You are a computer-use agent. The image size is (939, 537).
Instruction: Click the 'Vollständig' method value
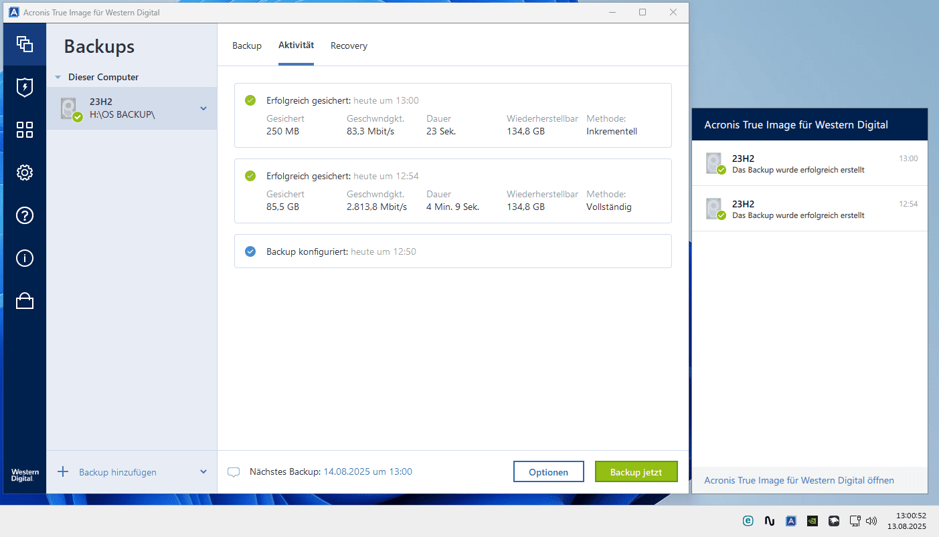(609, 207)
